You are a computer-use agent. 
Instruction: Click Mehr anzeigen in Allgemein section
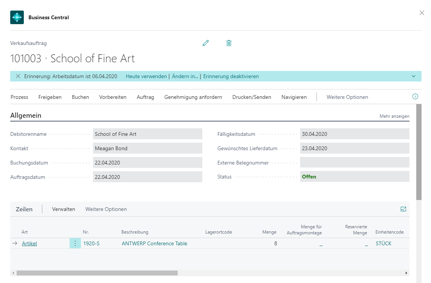394,116
